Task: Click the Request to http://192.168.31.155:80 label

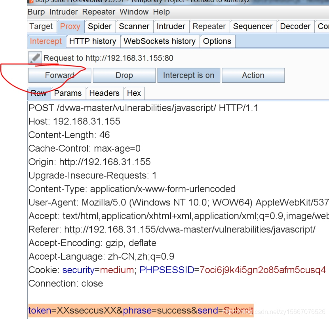Action: (108, 58)
